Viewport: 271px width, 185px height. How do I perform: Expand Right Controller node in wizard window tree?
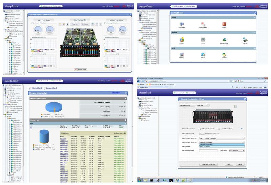click(x=138, y=116)
